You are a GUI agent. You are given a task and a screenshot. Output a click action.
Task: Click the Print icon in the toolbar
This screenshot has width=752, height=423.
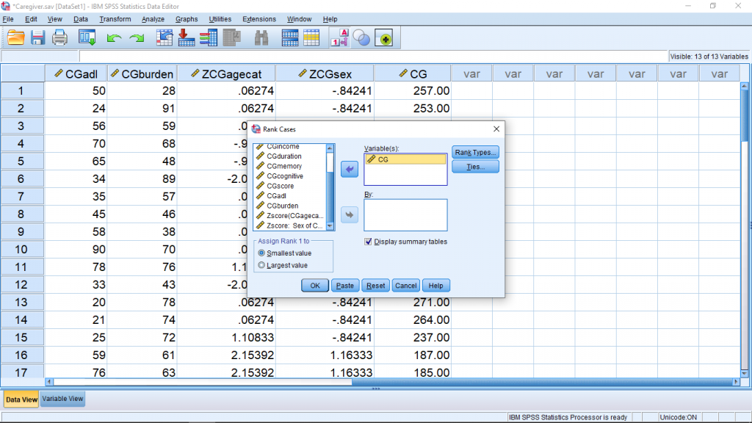point(59,38)
